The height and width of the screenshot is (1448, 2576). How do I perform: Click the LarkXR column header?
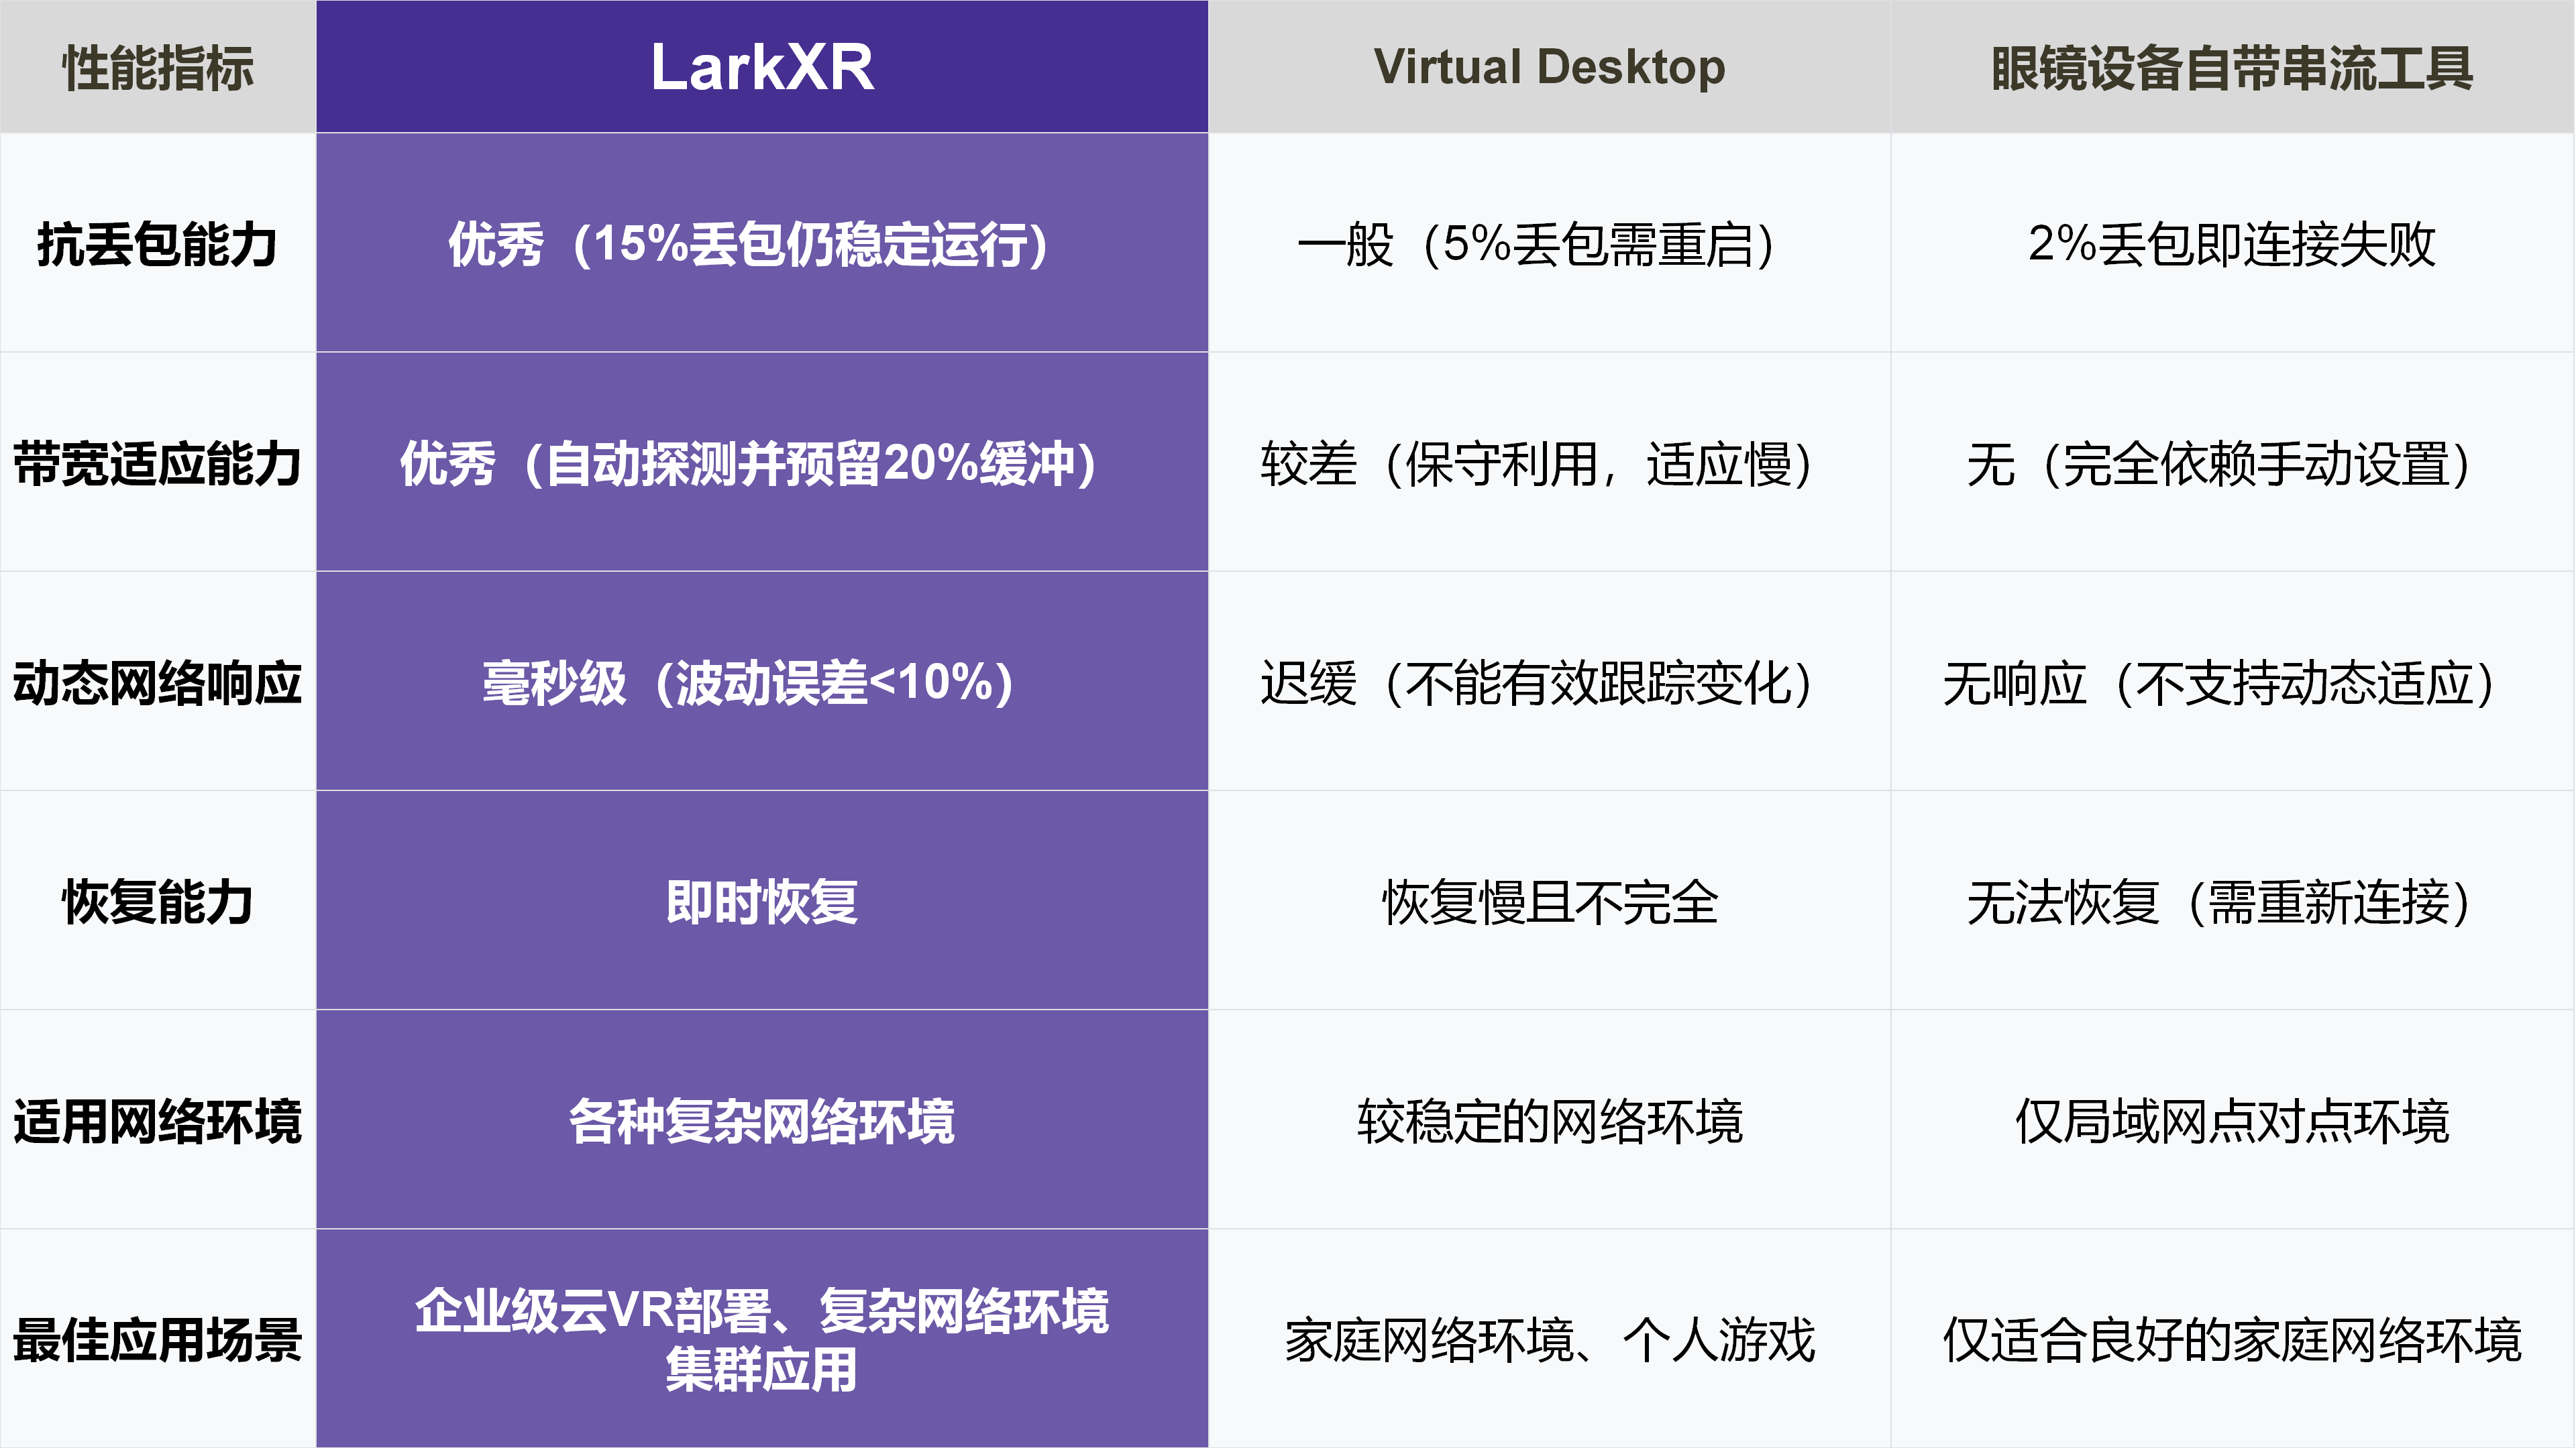[x=762, y=67]
